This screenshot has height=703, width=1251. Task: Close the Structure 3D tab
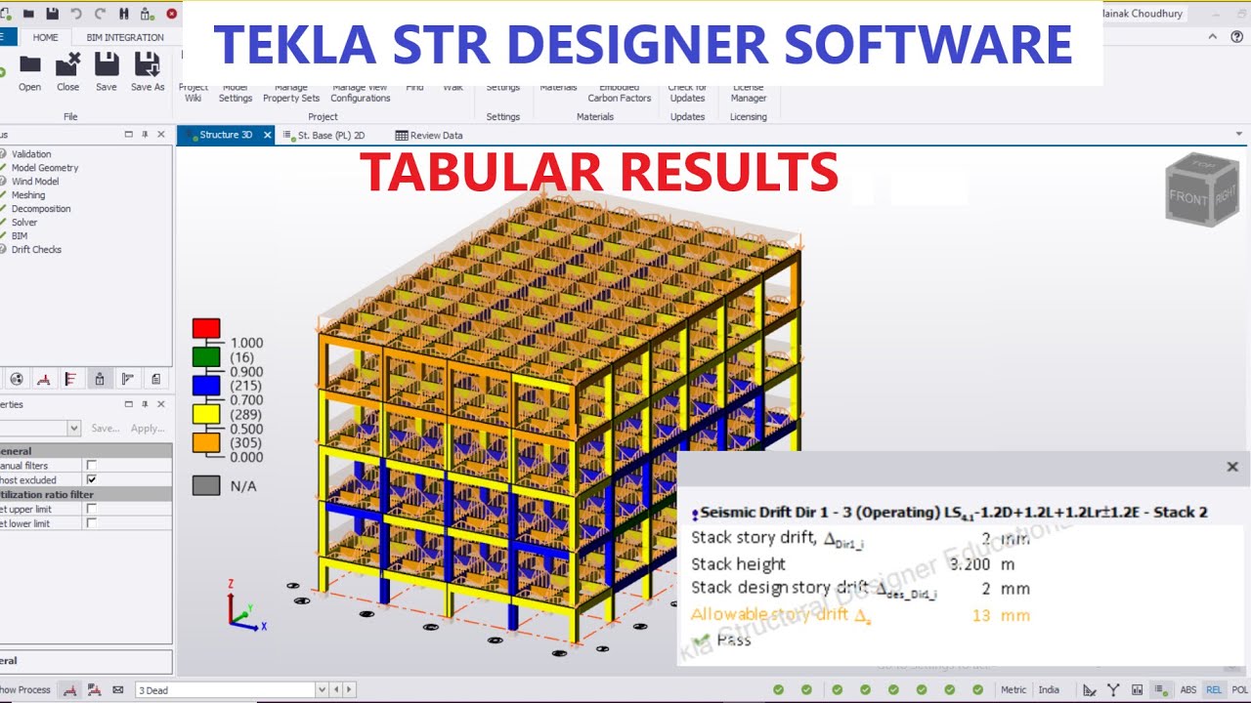pyautogui.click(x=267, y=135)
